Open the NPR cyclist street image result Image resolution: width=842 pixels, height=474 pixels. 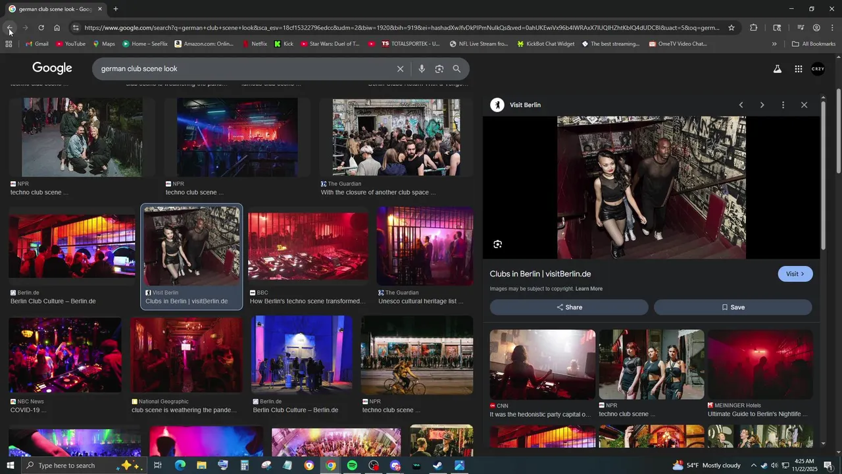417,355
